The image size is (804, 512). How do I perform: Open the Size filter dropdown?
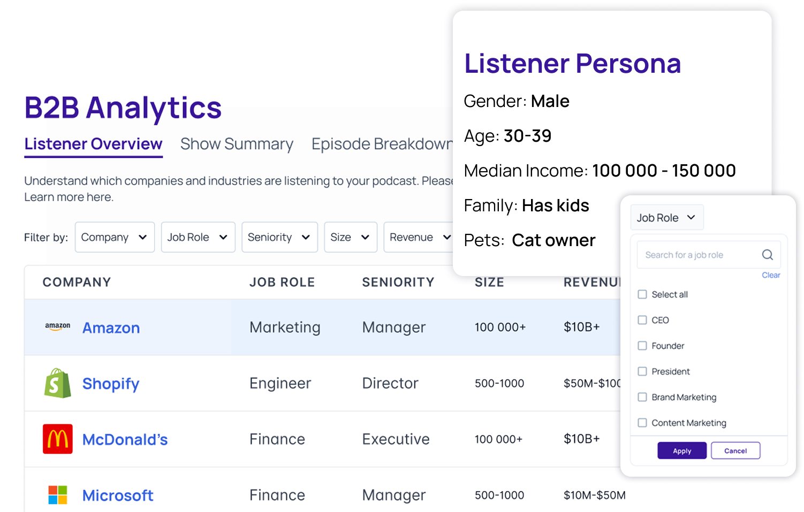pyautogui.click(x=351, y=237)
